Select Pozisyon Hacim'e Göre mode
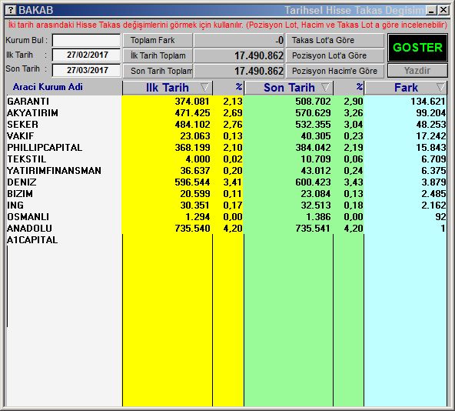 (x=335, y=71)
